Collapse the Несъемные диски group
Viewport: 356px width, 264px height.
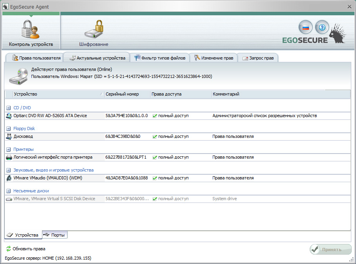[8, 191]
